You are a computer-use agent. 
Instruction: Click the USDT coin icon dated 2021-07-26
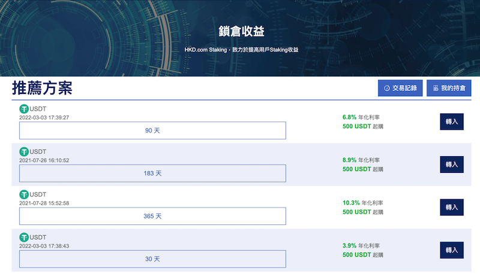pyautogui.click(x=24, y=151)
